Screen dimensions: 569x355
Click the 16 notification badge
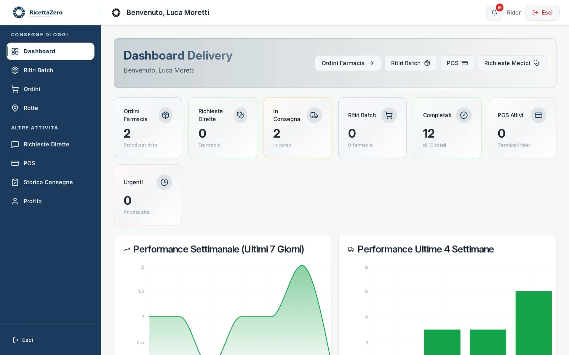[x=499, y=8]
